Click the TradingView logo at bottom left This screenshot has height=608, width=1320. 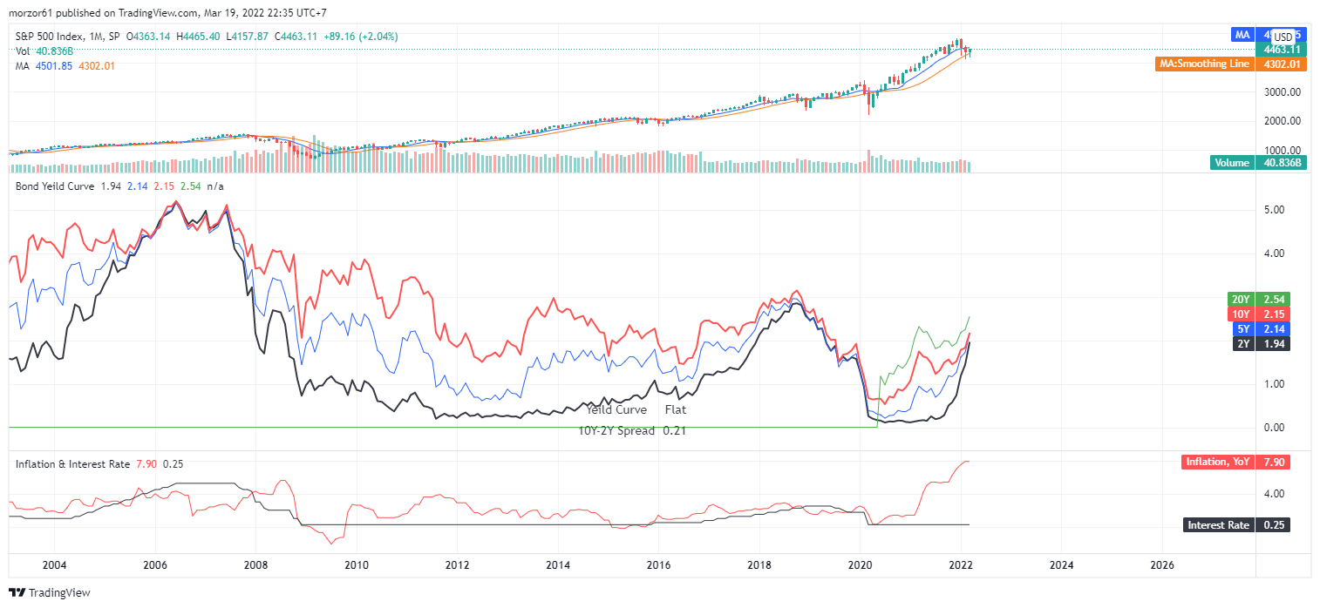[x=51, y=592]
